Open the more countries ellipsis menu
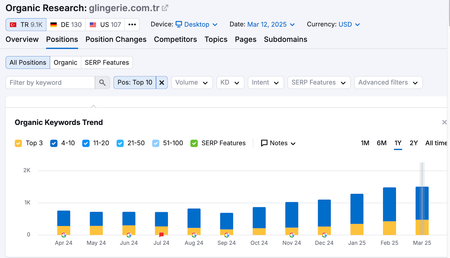450x258 pixels. click(x=132, y=25)
